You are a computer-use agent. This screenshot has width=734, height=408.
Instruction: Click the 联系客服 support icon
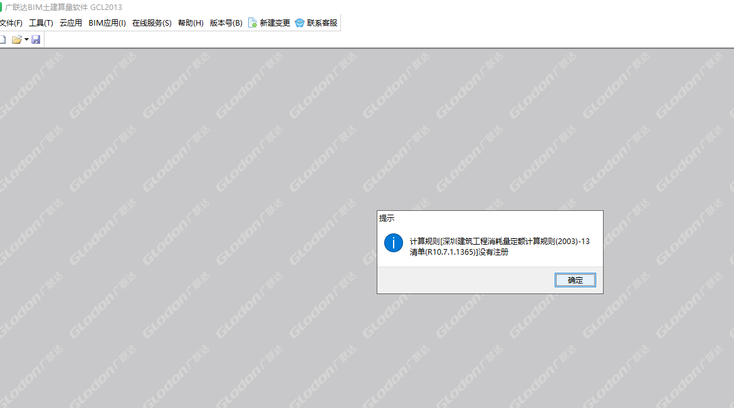[300, 23]
